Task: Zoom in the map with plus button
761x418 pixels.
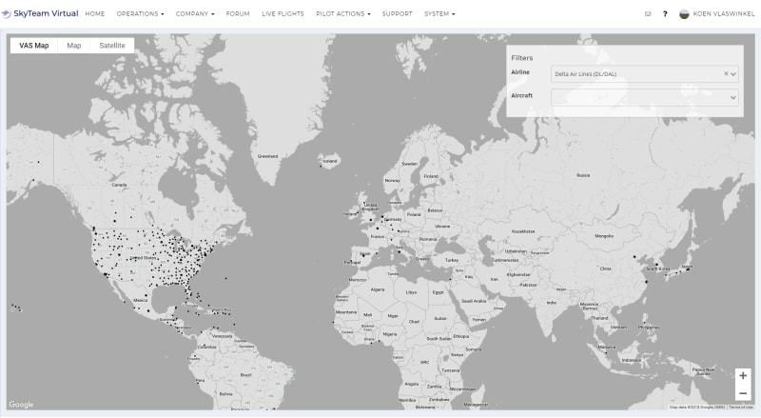Action: [x=743, y=376]
